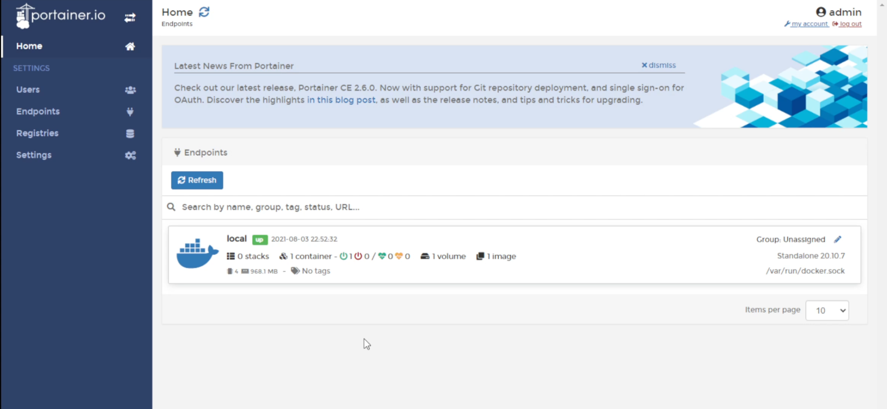Click the Registries database icon in sidebar
This screenshot has height=409, width=887.
pos(130,134)
